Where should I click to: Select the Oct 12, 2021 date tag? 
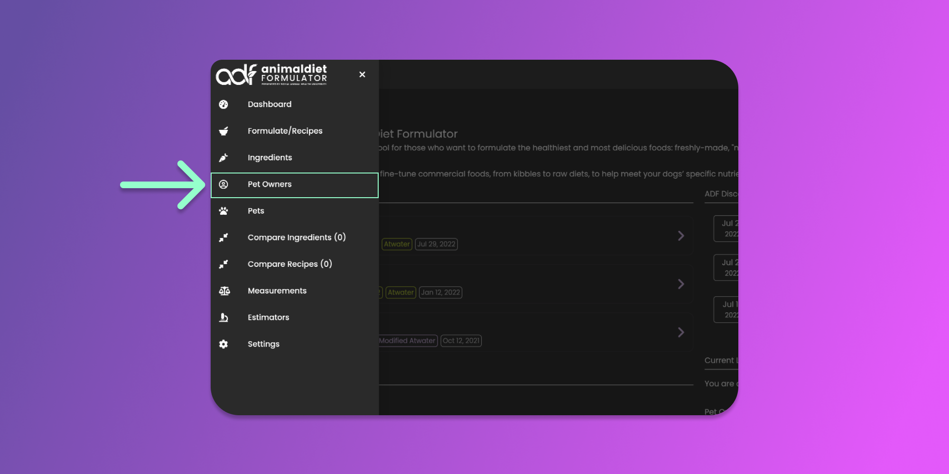[461, 341]
